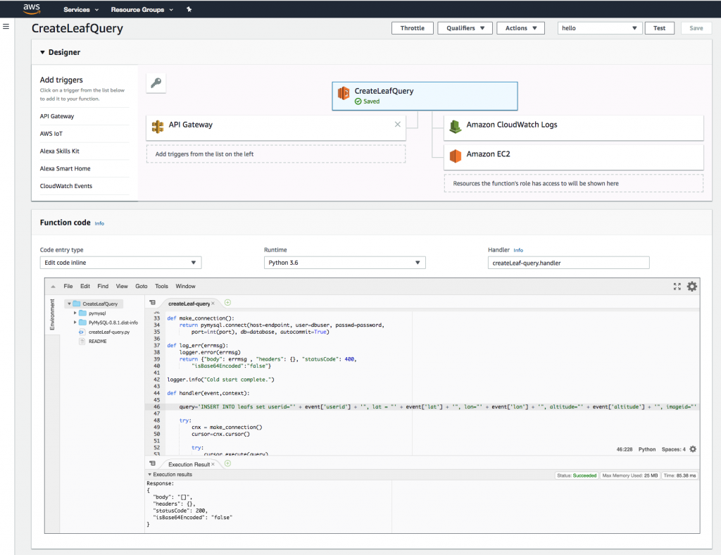The image size is (721, 555).
Task: Add AWS IoT trigger
Action: (51, 134)
